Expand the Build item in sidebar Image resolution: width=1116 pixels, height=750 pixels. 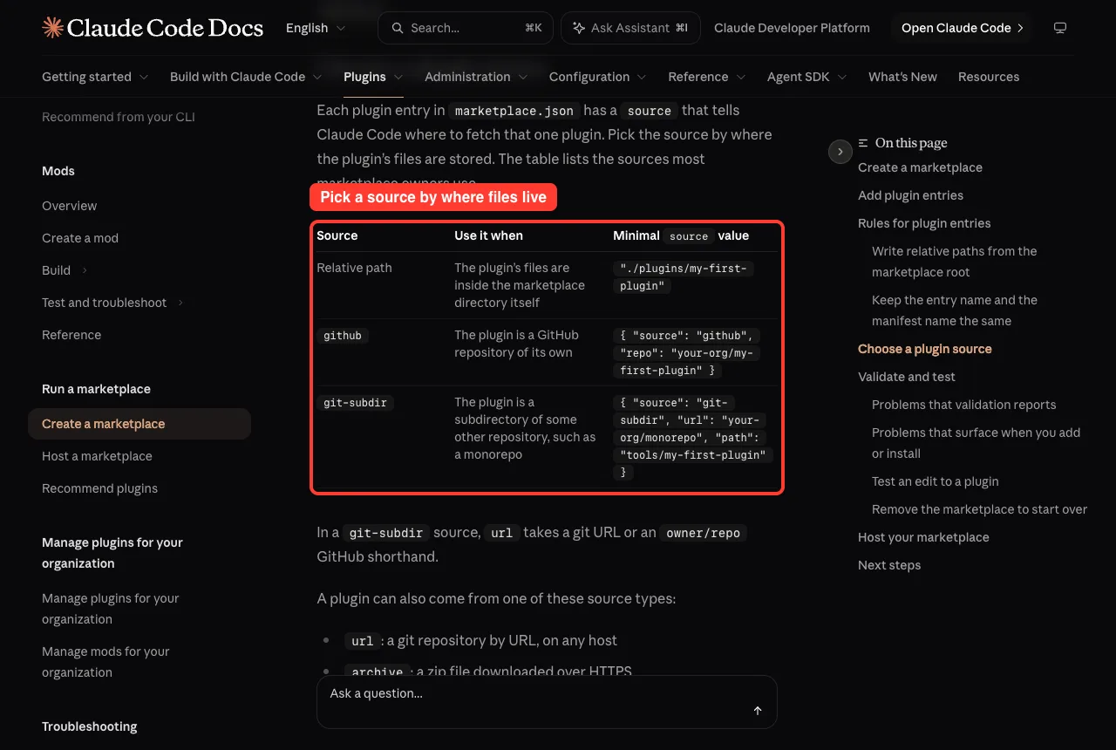[x=65, y=270]
